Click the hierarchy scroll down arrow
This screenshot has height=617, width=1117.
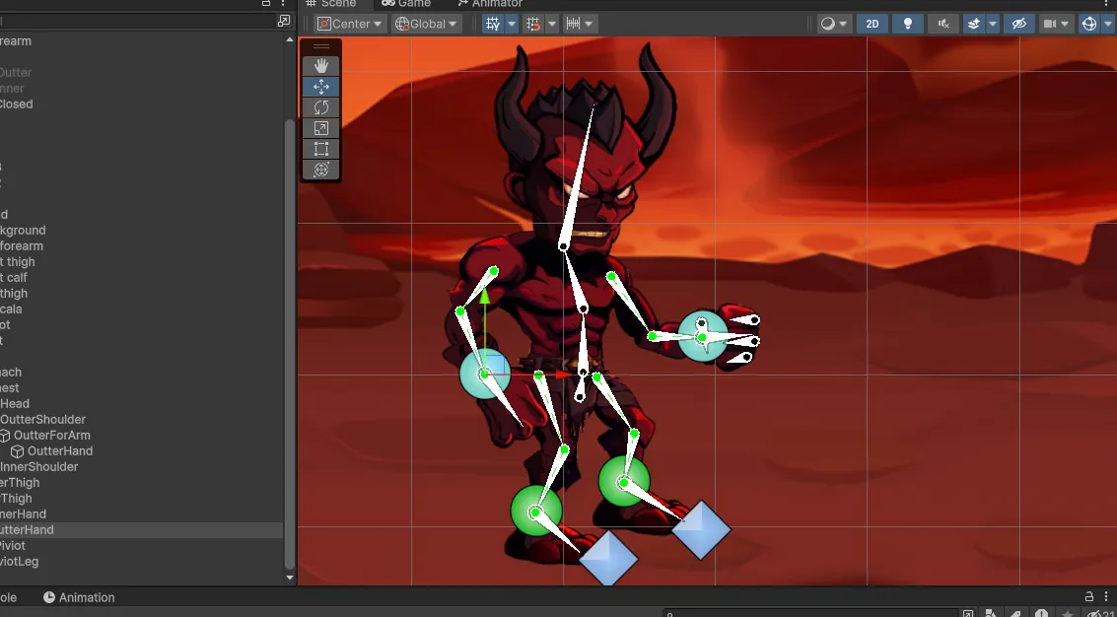pos(289,578)
